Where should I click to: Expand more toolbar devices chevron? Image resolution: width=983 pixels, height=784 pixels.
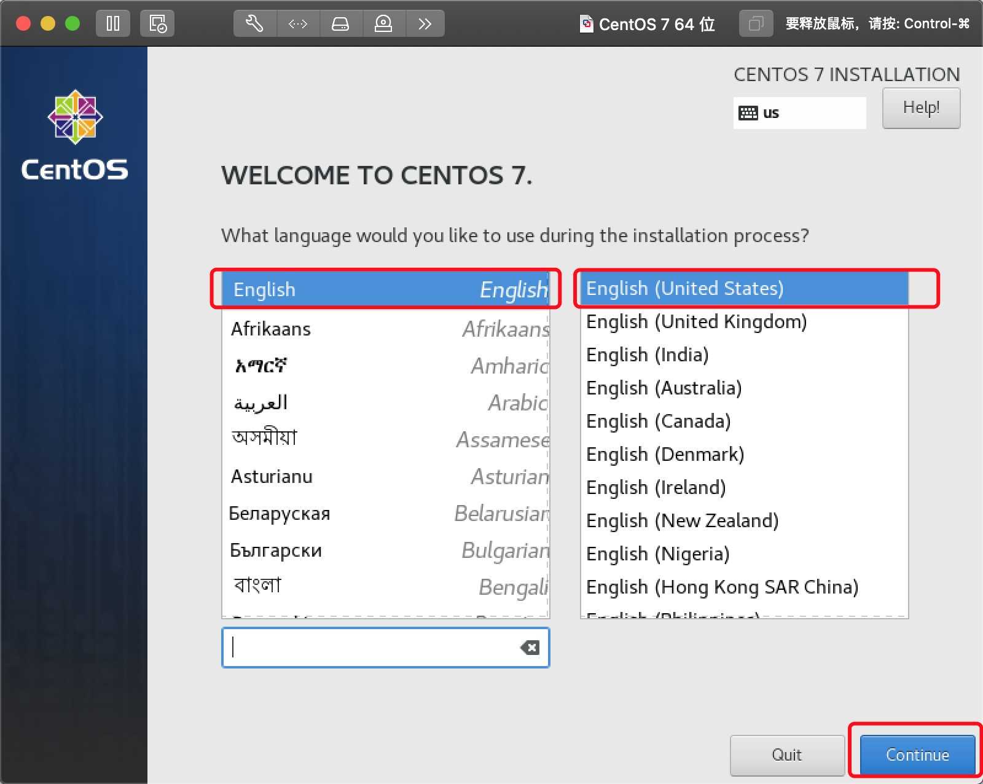click(425, 24)
